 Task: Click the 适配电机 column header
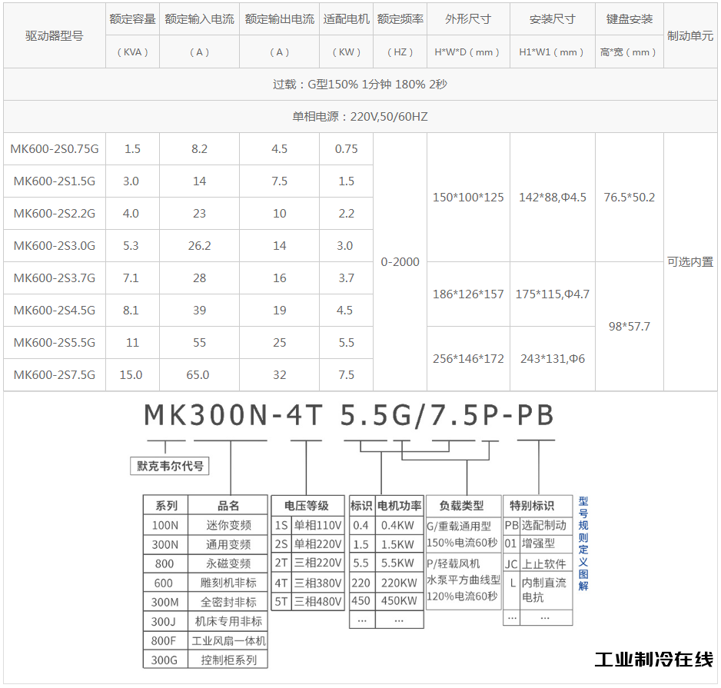point(346,19)
